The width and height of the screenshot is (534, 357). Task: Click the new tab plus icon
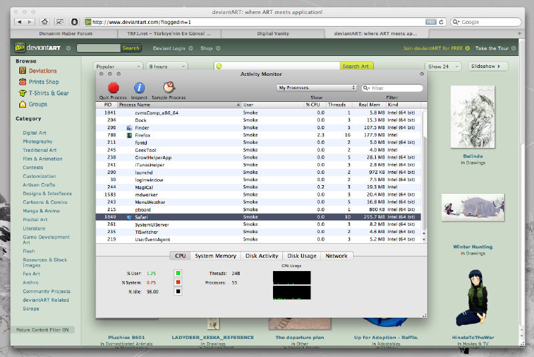tap(519, 33)
